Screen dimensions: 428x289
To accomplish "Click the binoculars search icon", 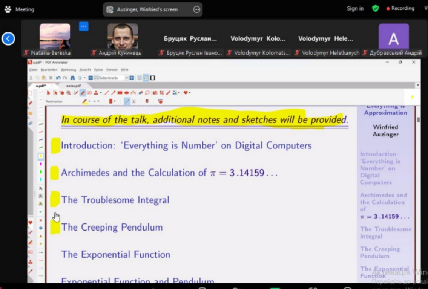I will [x=72, y=78].
